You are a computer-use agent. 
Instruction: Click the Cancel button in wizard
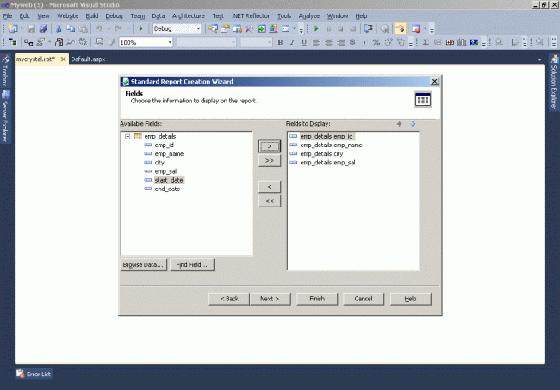(364, 299)
